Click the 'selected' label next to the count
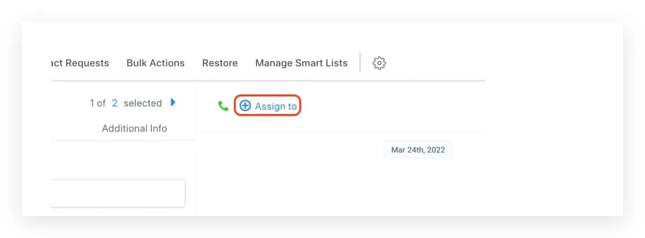Image resolution: width=645 pixels, height=238 pixels. pos(143,103)
